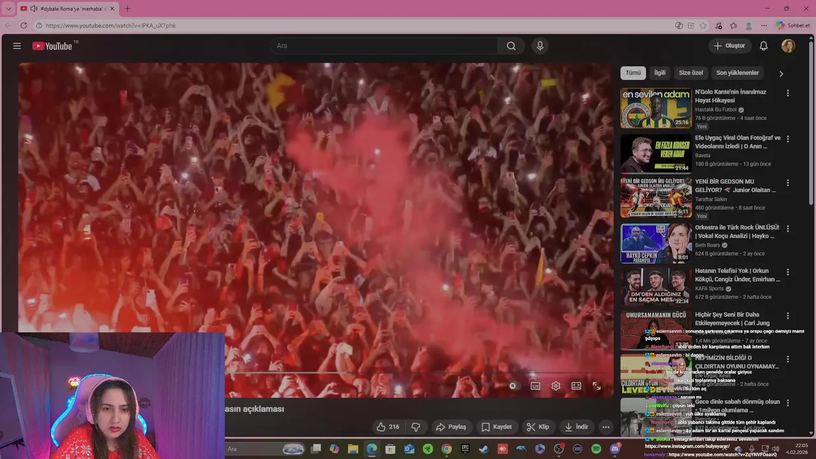Open Spotify from the taskbar
The image size is (816, 459).
596,449
